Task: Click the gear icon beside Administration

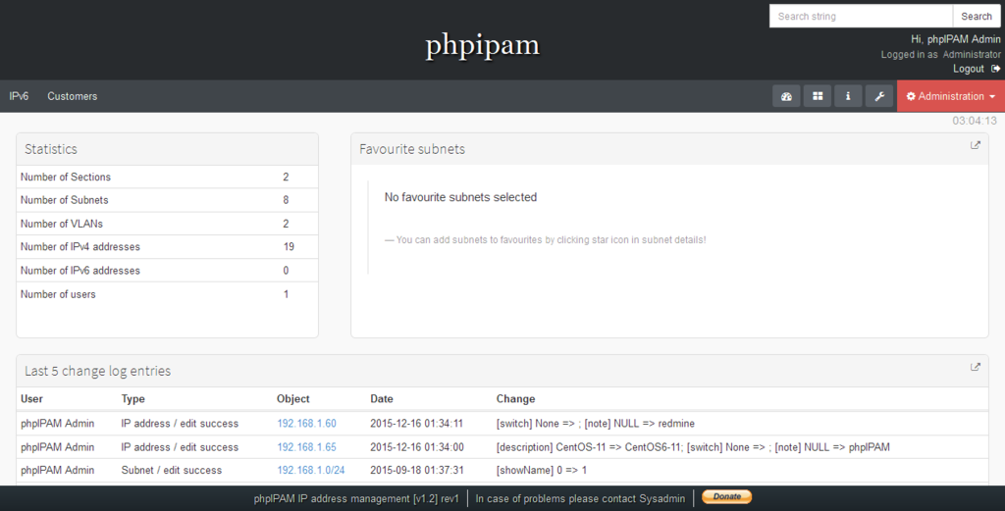Action: click(911, 97)
